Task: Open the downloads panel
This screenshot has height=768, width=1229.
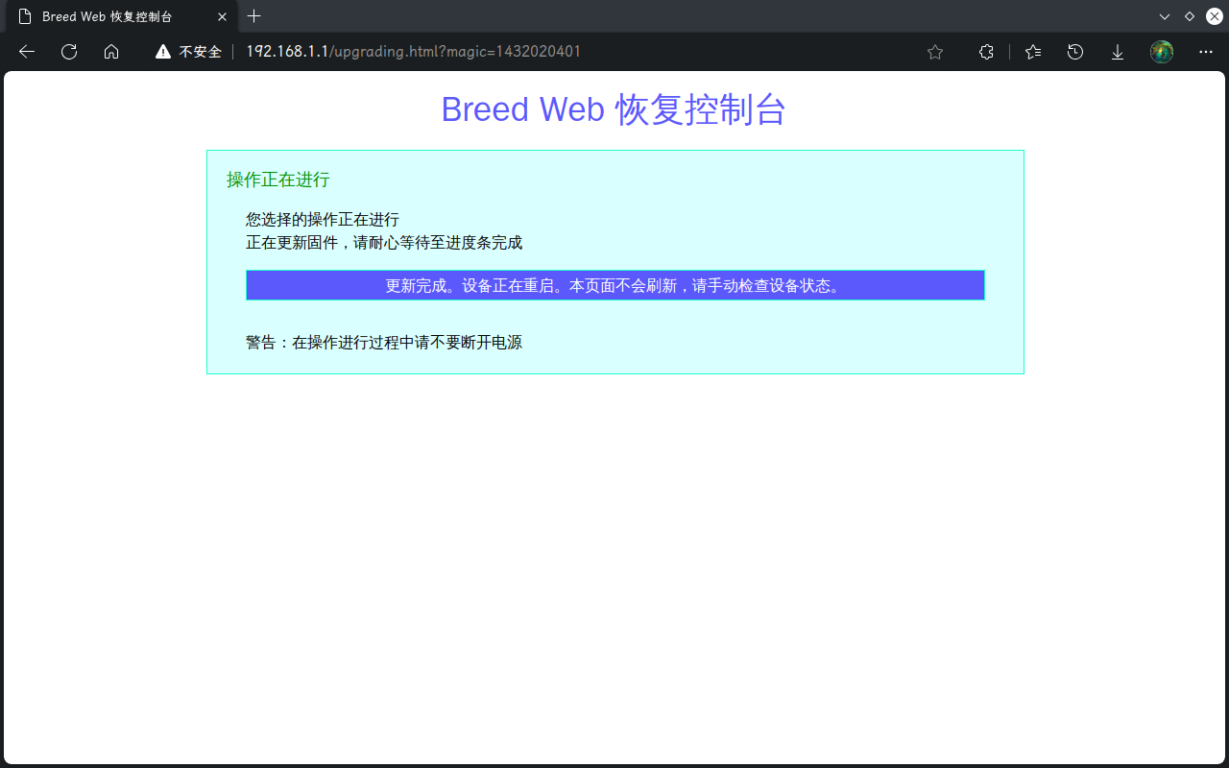Action: point(1118,52)
